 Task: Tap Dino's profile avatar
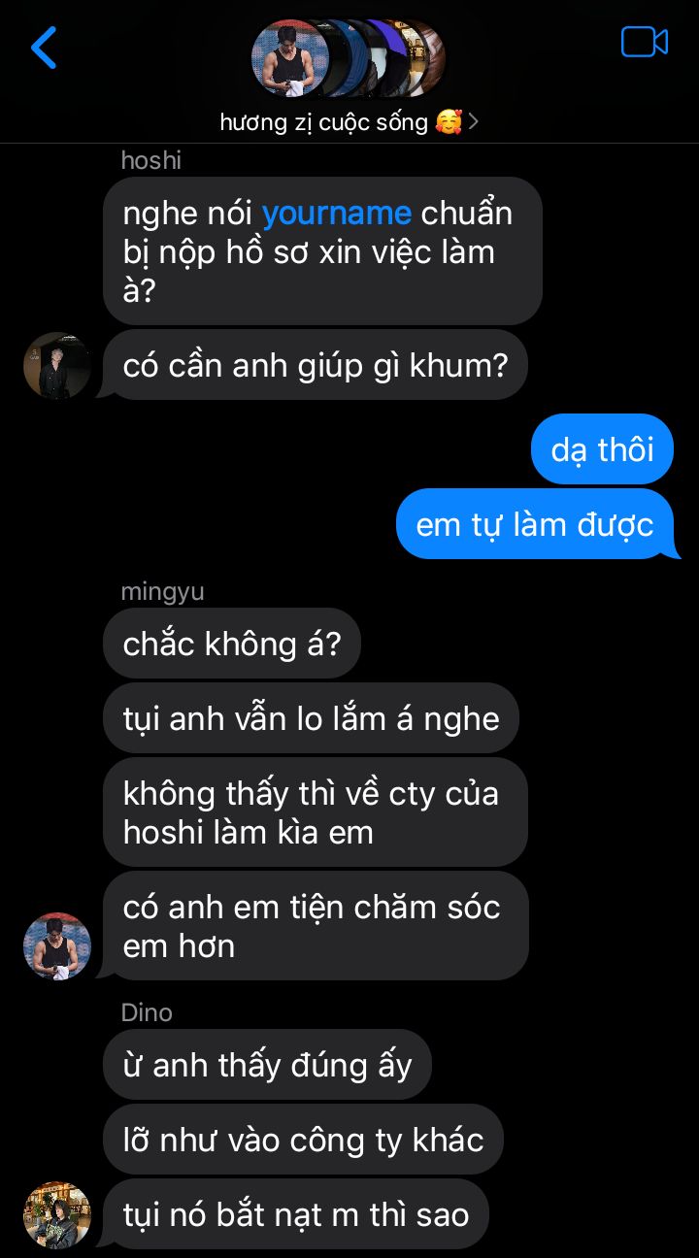57,1215
